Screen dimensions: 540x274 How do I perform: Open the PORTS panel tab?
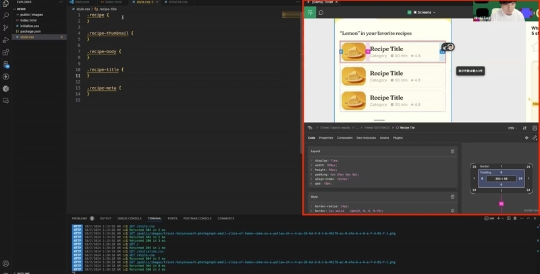(173, 218)
